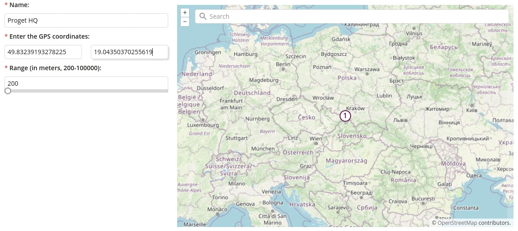Image resolution: width=518 pixels, height=231 pixels.
Task: Zoom in the map with plus button
Action: [185, 12]
